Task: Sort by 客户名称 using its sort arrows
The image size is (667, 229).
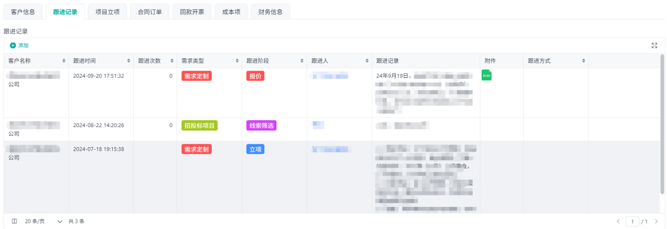Action: coord(64,61)
